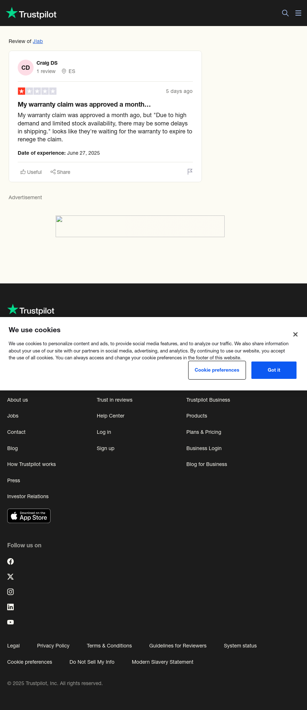Open Trust in reviews link
Viewport: 307px width, 710px height.
[x=115, y=400]
